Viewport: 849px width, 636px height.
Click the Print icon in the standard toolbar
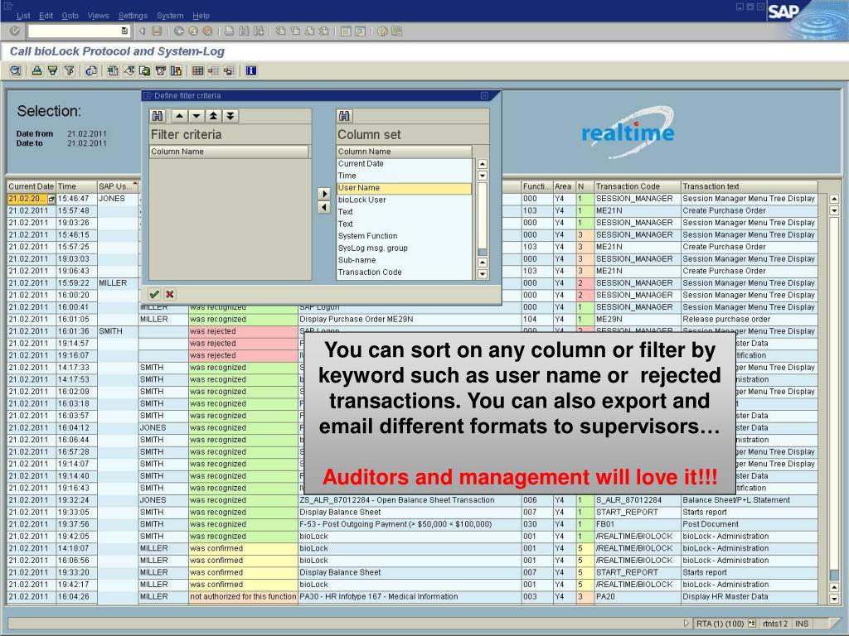coord(229,31)
